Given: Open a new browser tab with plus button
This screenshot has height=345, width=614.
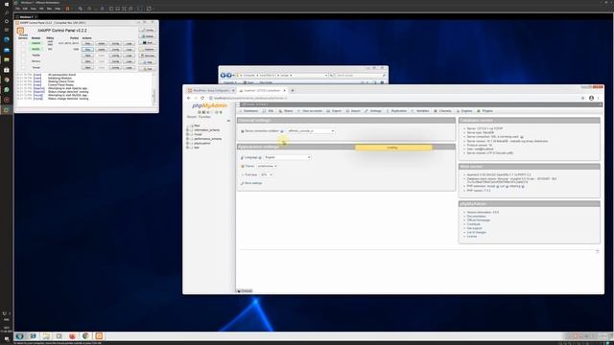Looking at the screenshot, I should (x=293, y=90).
